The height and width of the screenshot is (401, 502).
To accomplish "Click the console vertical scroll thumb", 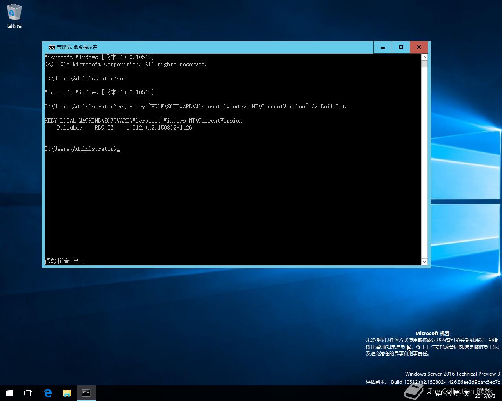I will [x=424, y=64].
